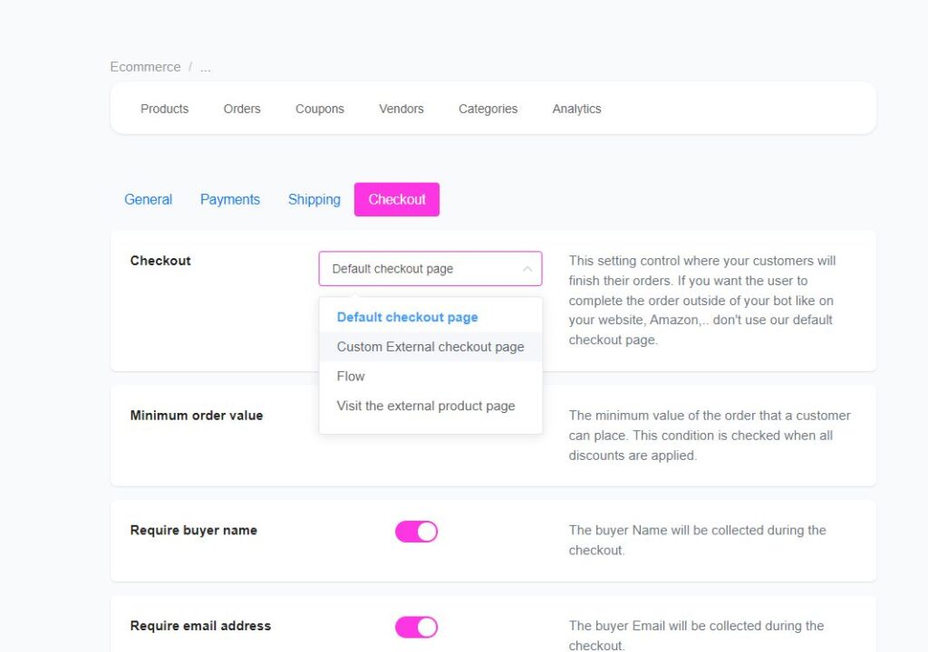Click the Checkout setting label
Viewport: 928px width, 652px height.
[160, 261]
